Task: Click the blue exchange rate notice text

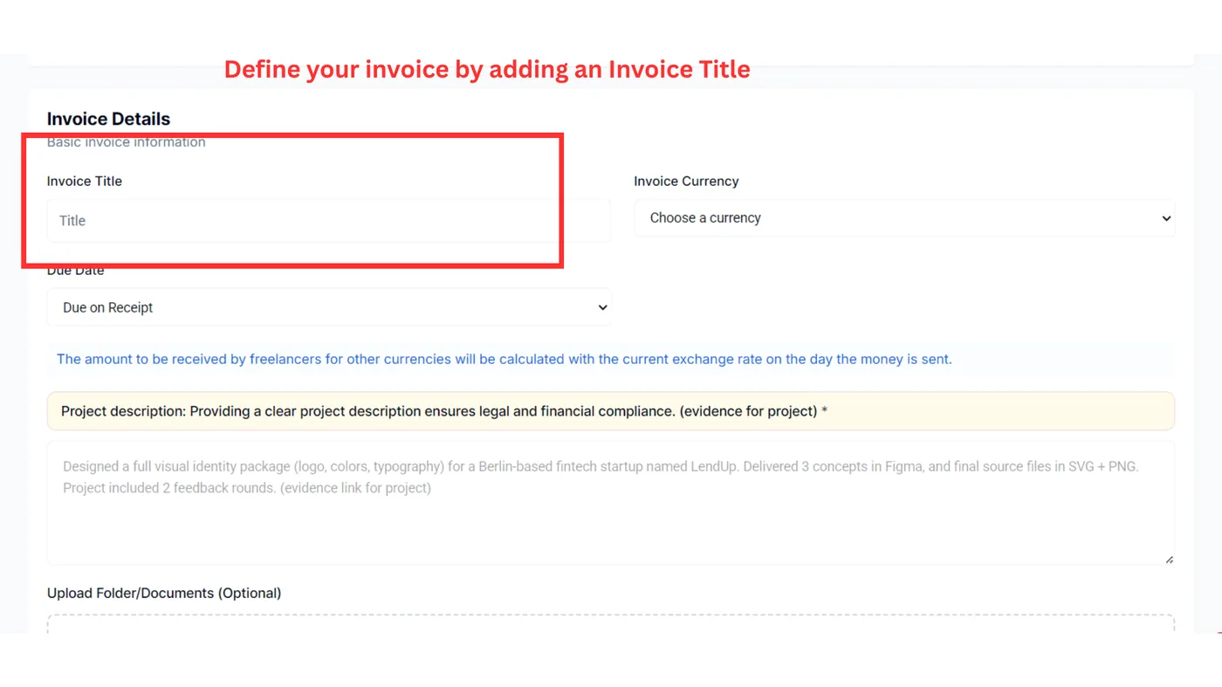Action: click(x=505, y=359)
